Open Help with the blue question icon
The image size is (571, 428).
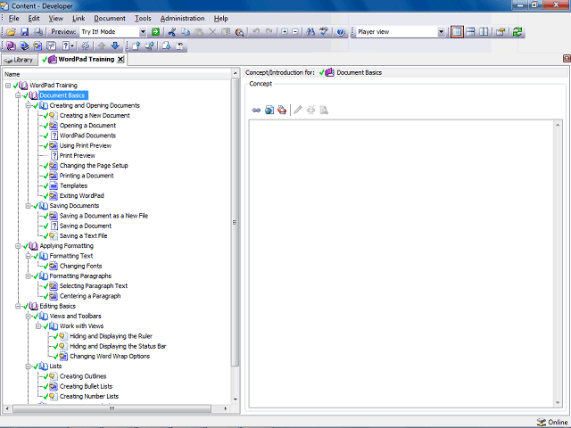tap(341, 32)
